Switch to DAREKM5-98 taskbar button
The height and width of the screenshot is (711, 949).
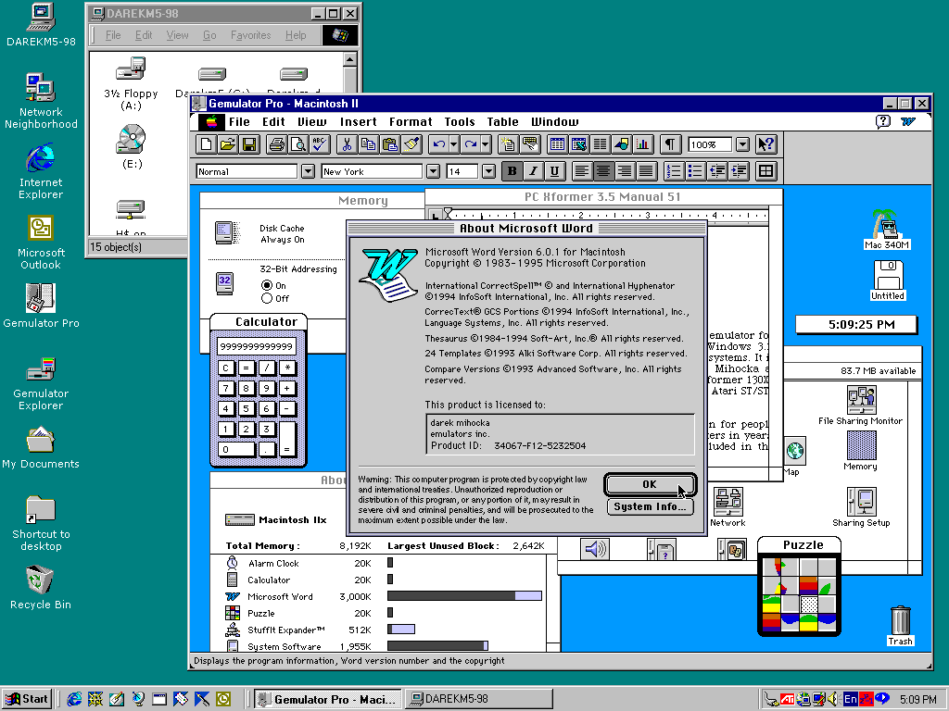[x=479, y=700]
